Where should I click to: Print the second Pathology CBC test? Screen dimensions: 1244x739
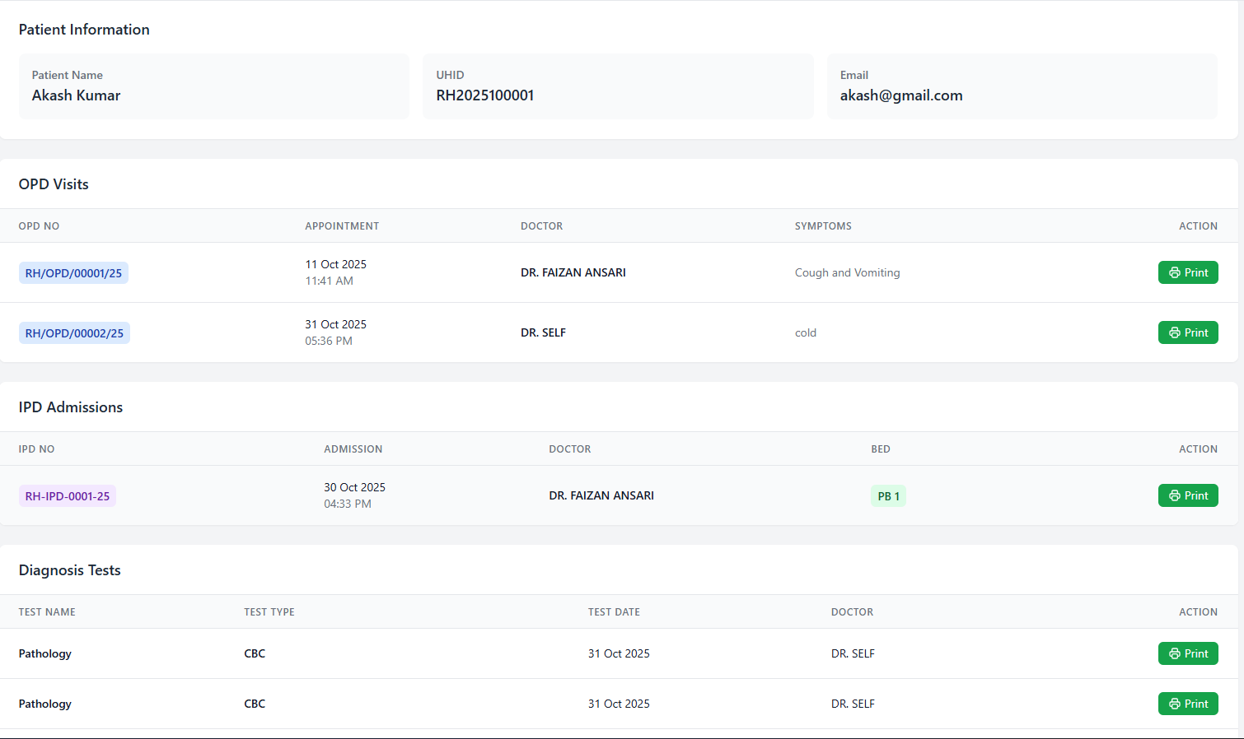1187,704
